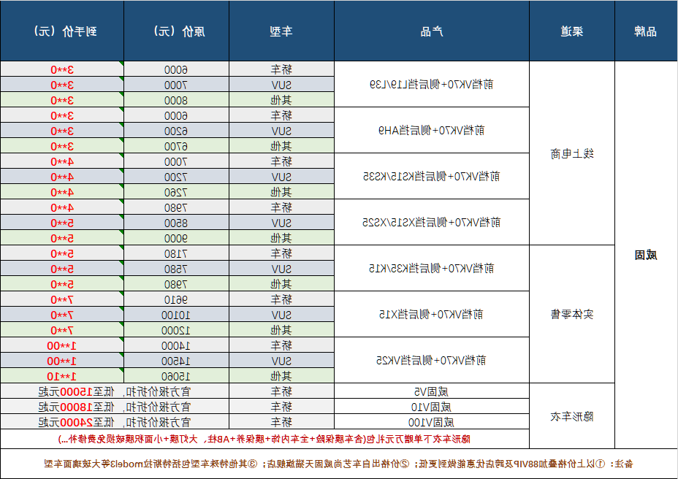The width and height of the screenshot is (678, 479).
Task: Click the 威固V10 product cell
Action: [x=432, y=407]
